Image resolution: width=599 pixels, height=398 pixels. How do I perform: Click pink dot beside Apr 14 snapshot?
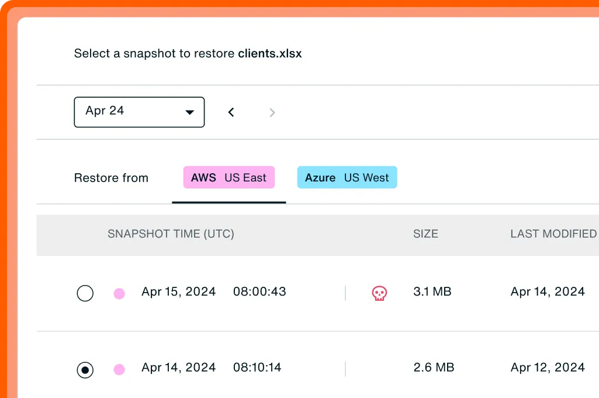119,369
